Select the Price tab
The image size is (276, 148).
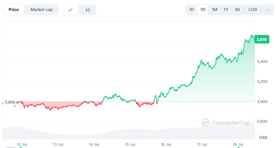tap(14, 10)
